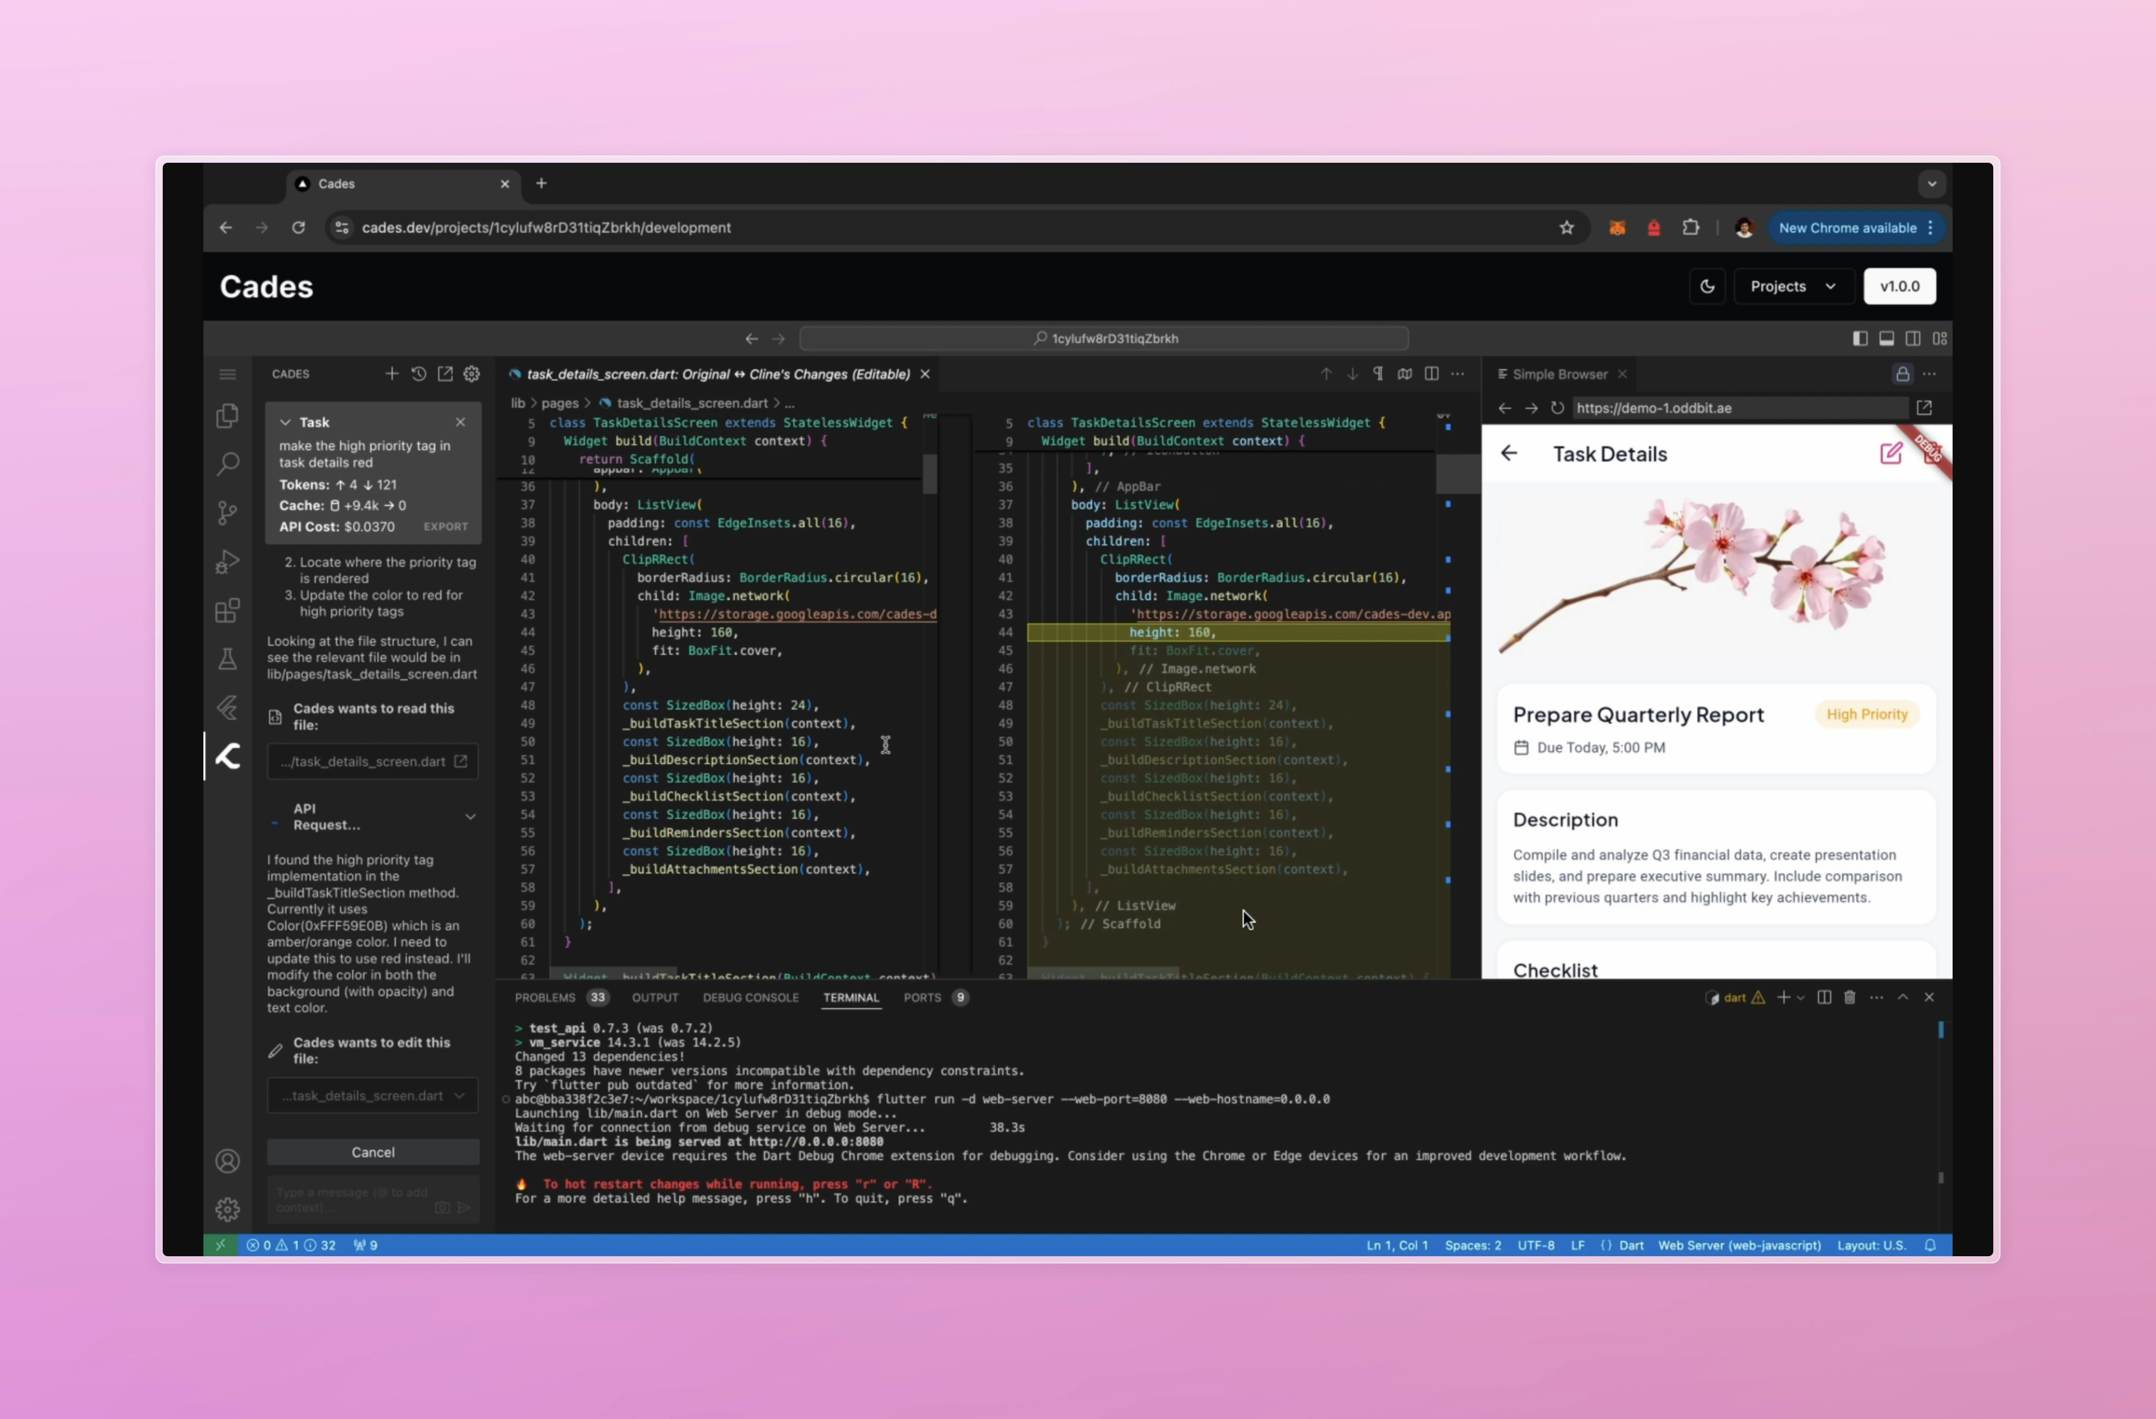
Task: Open the hamburger menu above the activity bar
Action: point(228,374)
